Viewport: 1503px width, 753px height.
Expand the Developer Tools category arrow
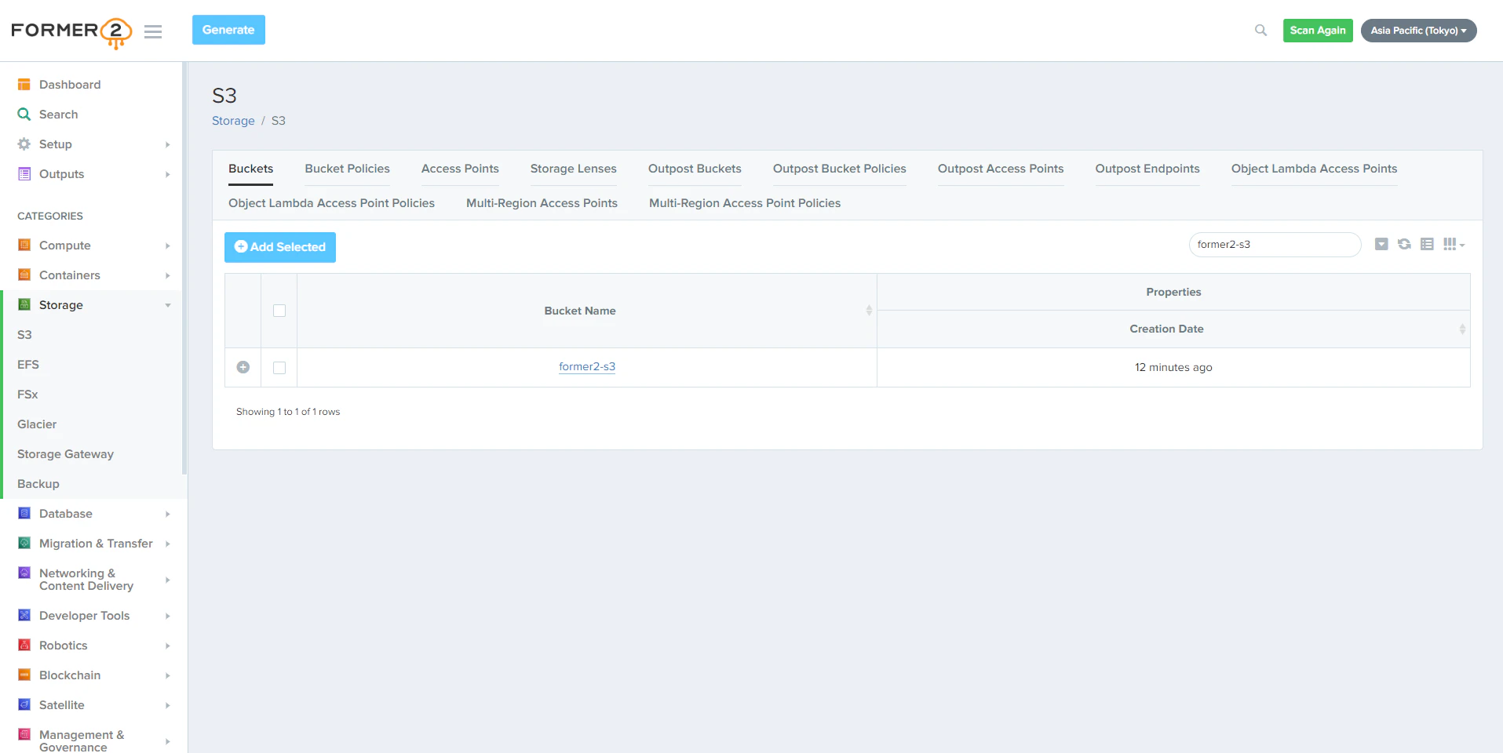168,616
